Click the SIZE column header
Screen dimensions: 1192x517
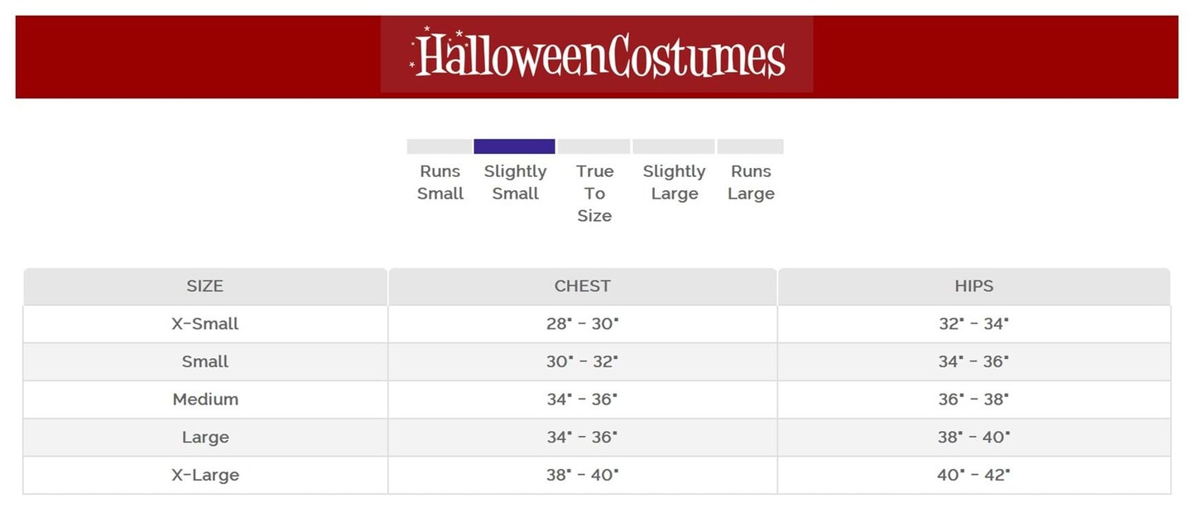coord(204,286)
